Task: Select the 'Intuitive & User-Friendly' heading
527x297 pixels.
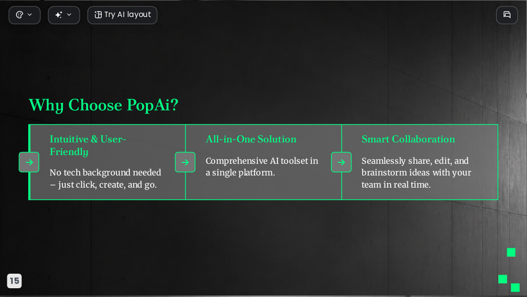Action: (x=88, y=145)
